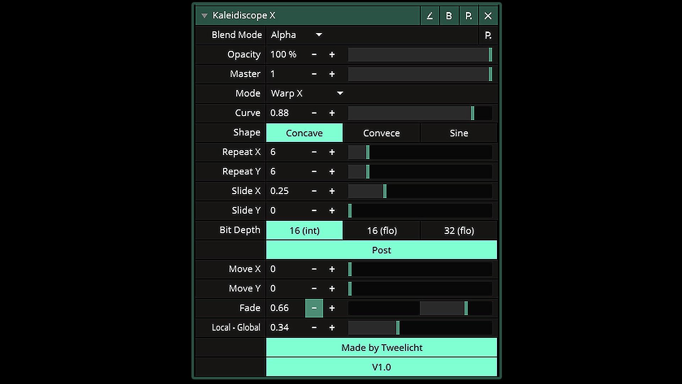
Task: Select the Concave shape option
Action: pyautogui.click(x=304, y=133)
